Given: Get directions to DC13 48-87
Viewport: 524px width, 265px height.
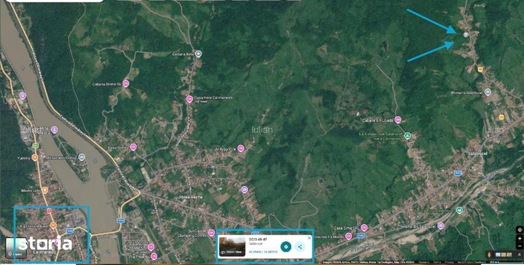Looking at the screenshot, I should click(x=286, y=247).
